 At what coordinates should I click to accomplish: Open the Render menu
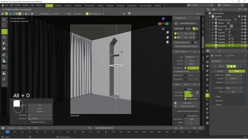18,5
